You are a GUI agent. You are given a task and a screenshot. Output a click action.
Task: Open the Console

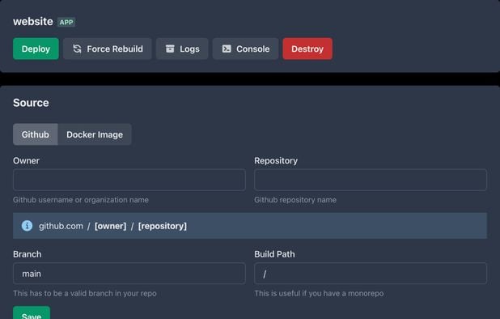click(245, 49)
